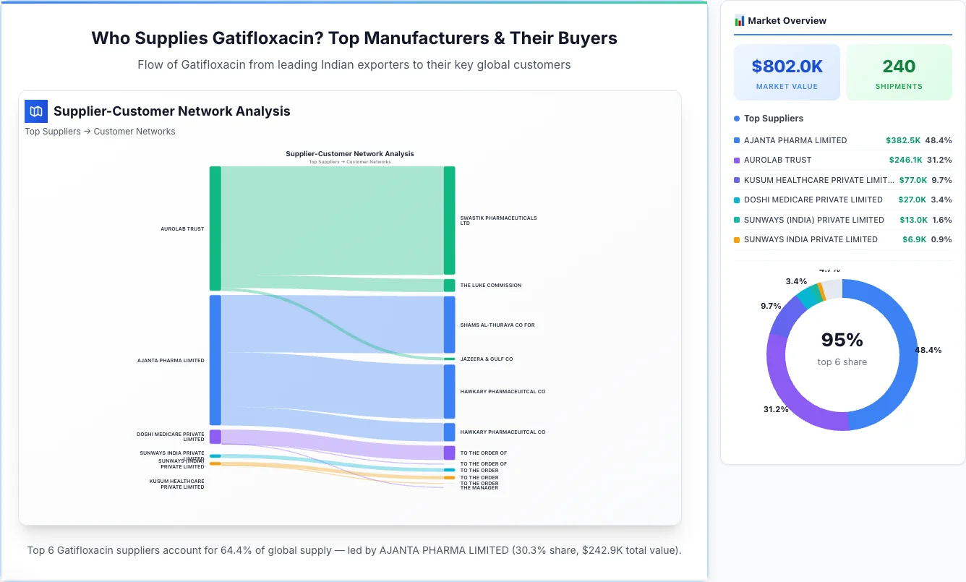
Task: Click the blue square marker for AJANTA PHARMA LIMITED
Action: pyautogui.click(x=737, y=140)
